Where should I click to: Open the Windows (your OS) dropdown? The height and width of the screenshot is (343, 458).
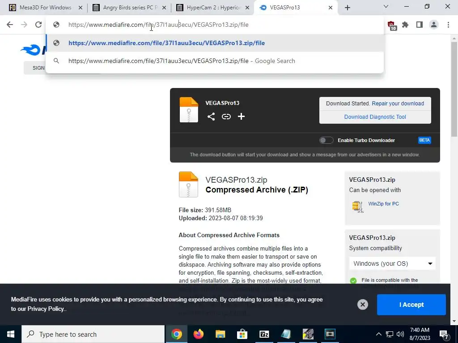click(x=392, y=264)
